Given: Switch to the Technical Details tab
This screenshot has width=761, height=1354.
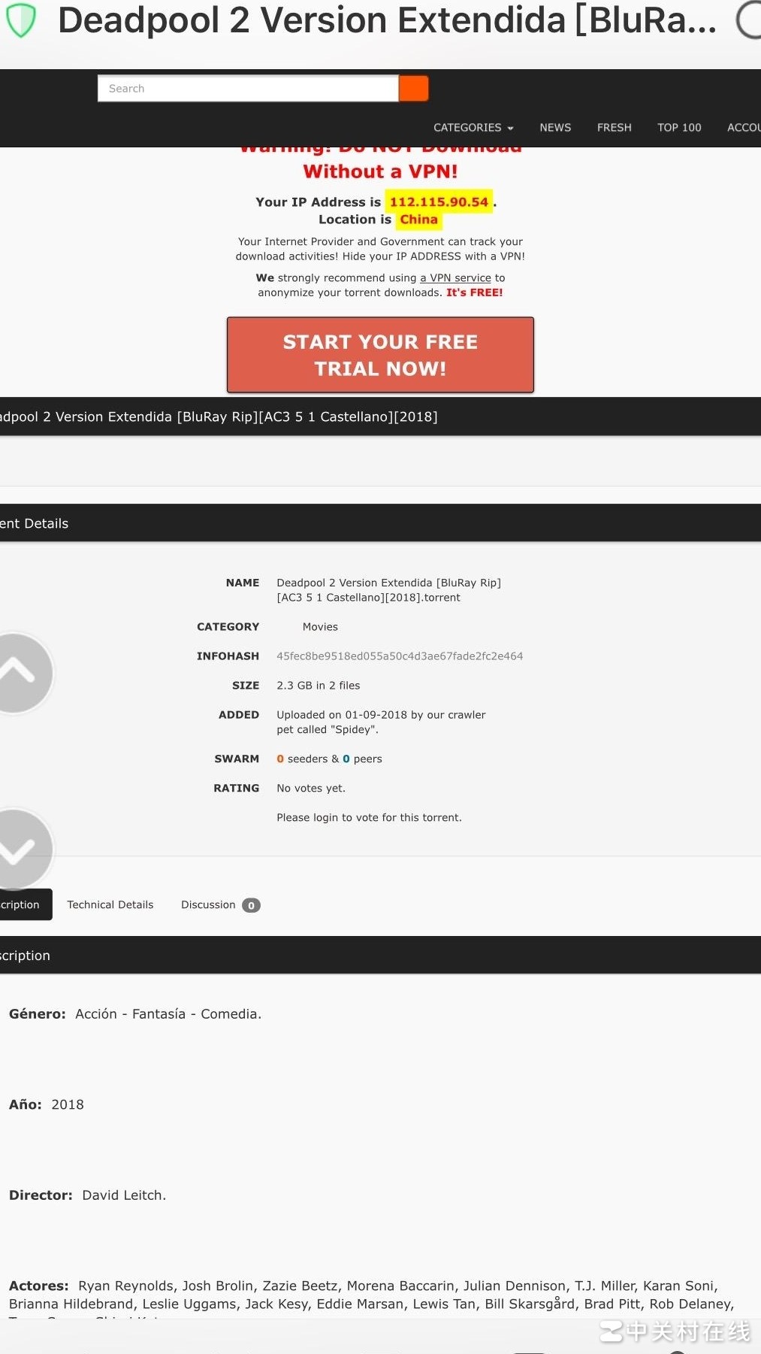Looking at the screenshot, I should pos(110,904).
